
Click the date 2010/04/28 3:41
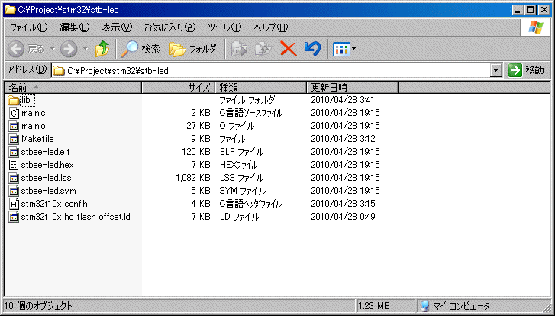click(343, 101)
